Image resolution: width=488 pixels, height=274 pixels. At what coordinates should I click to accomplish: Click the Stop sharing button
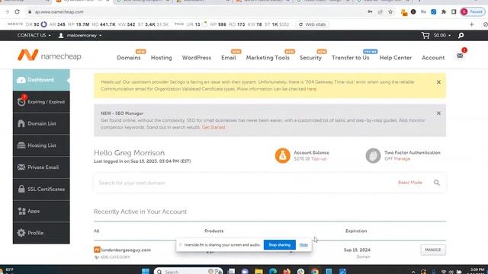pos(280,245)
